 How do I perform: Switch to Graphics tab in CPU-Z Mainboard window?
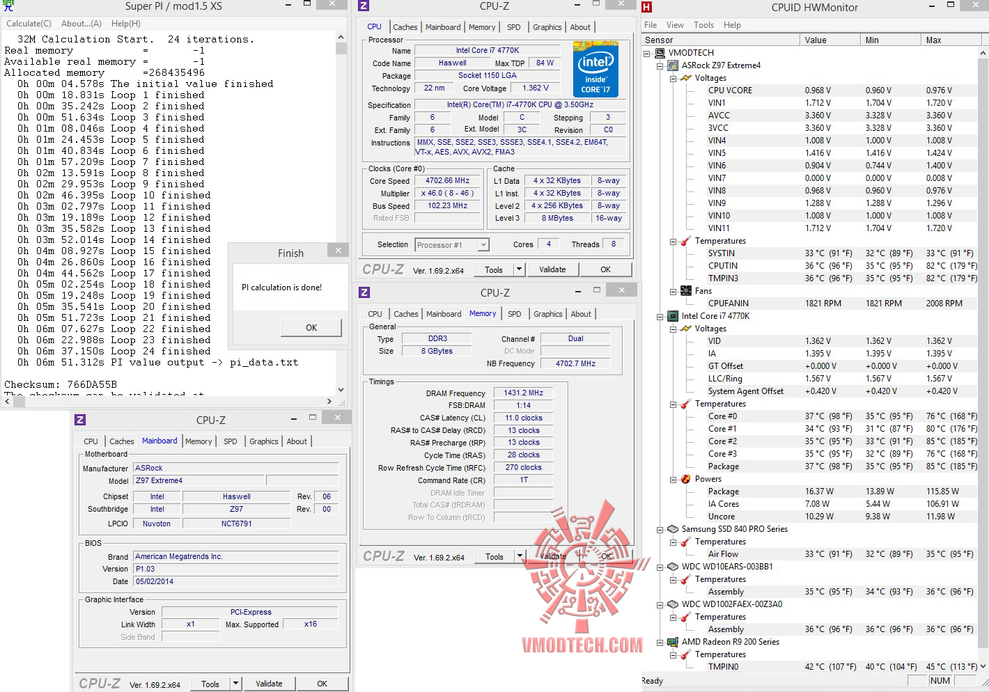pos(263,441)
